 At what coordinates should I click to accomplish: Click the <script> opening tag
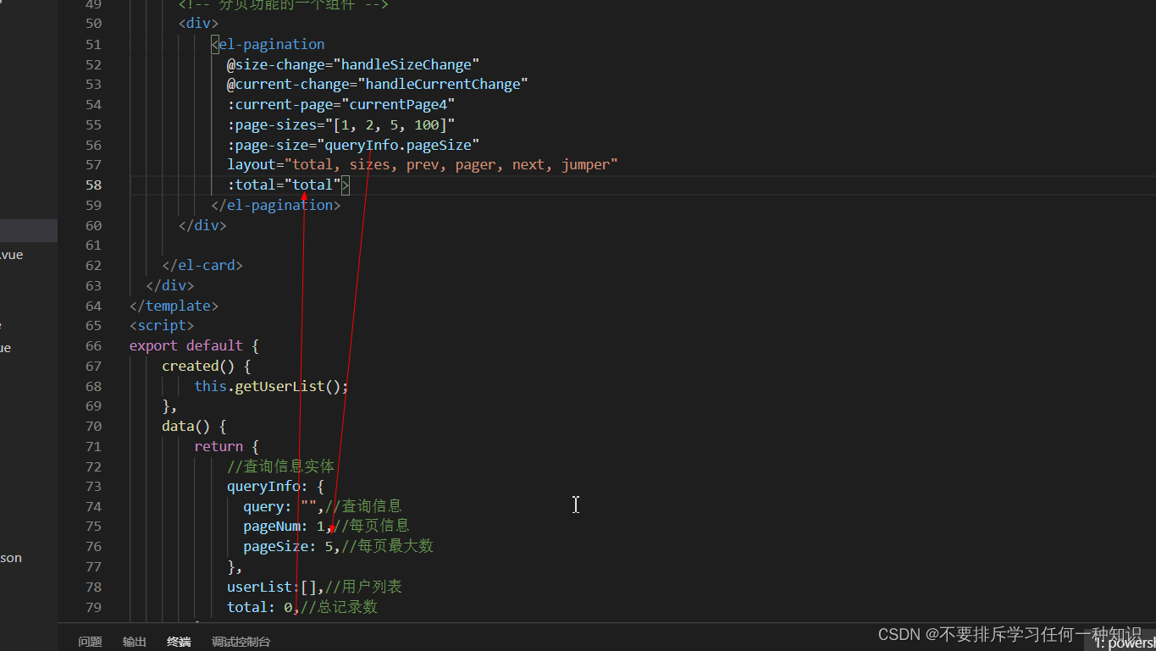pos(162,326)
